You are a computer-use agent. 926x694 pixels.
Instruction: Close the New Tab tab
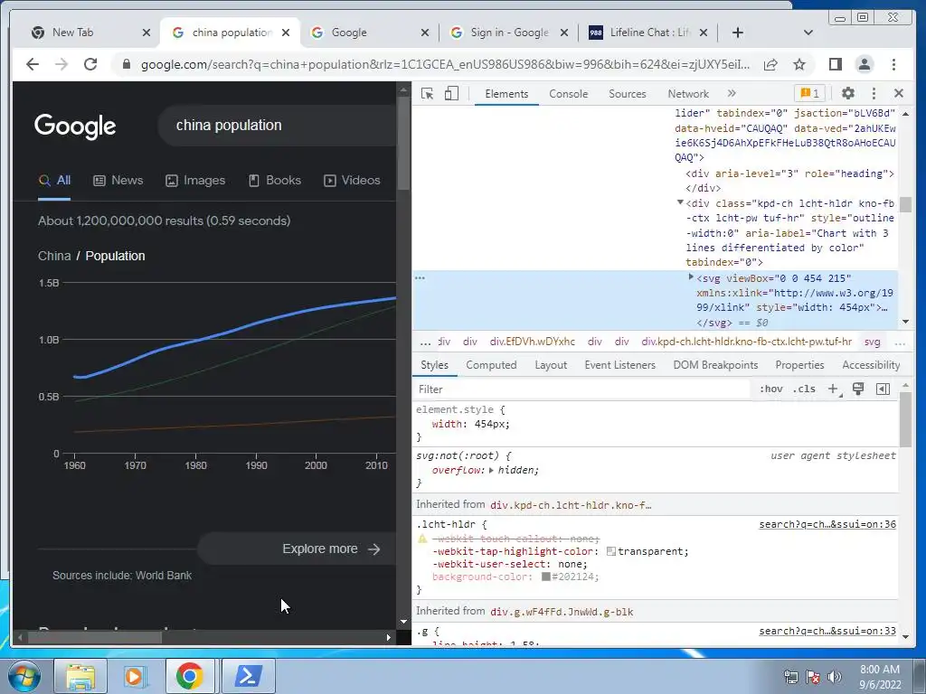[146, 33]
